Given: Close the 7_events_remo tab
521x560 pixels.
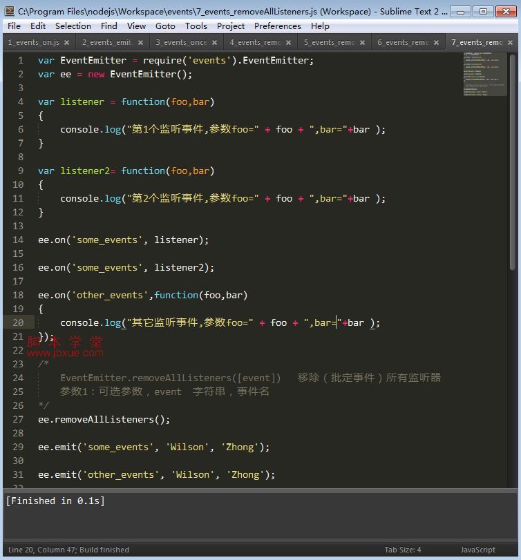Looking at the screenshot, I should [510, 43].
